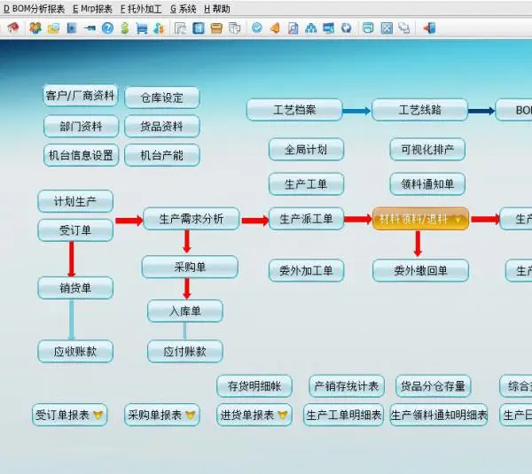Click the blue monitor screen icon
Viewport: 532px width, 474px height.
tap(328, 28)
